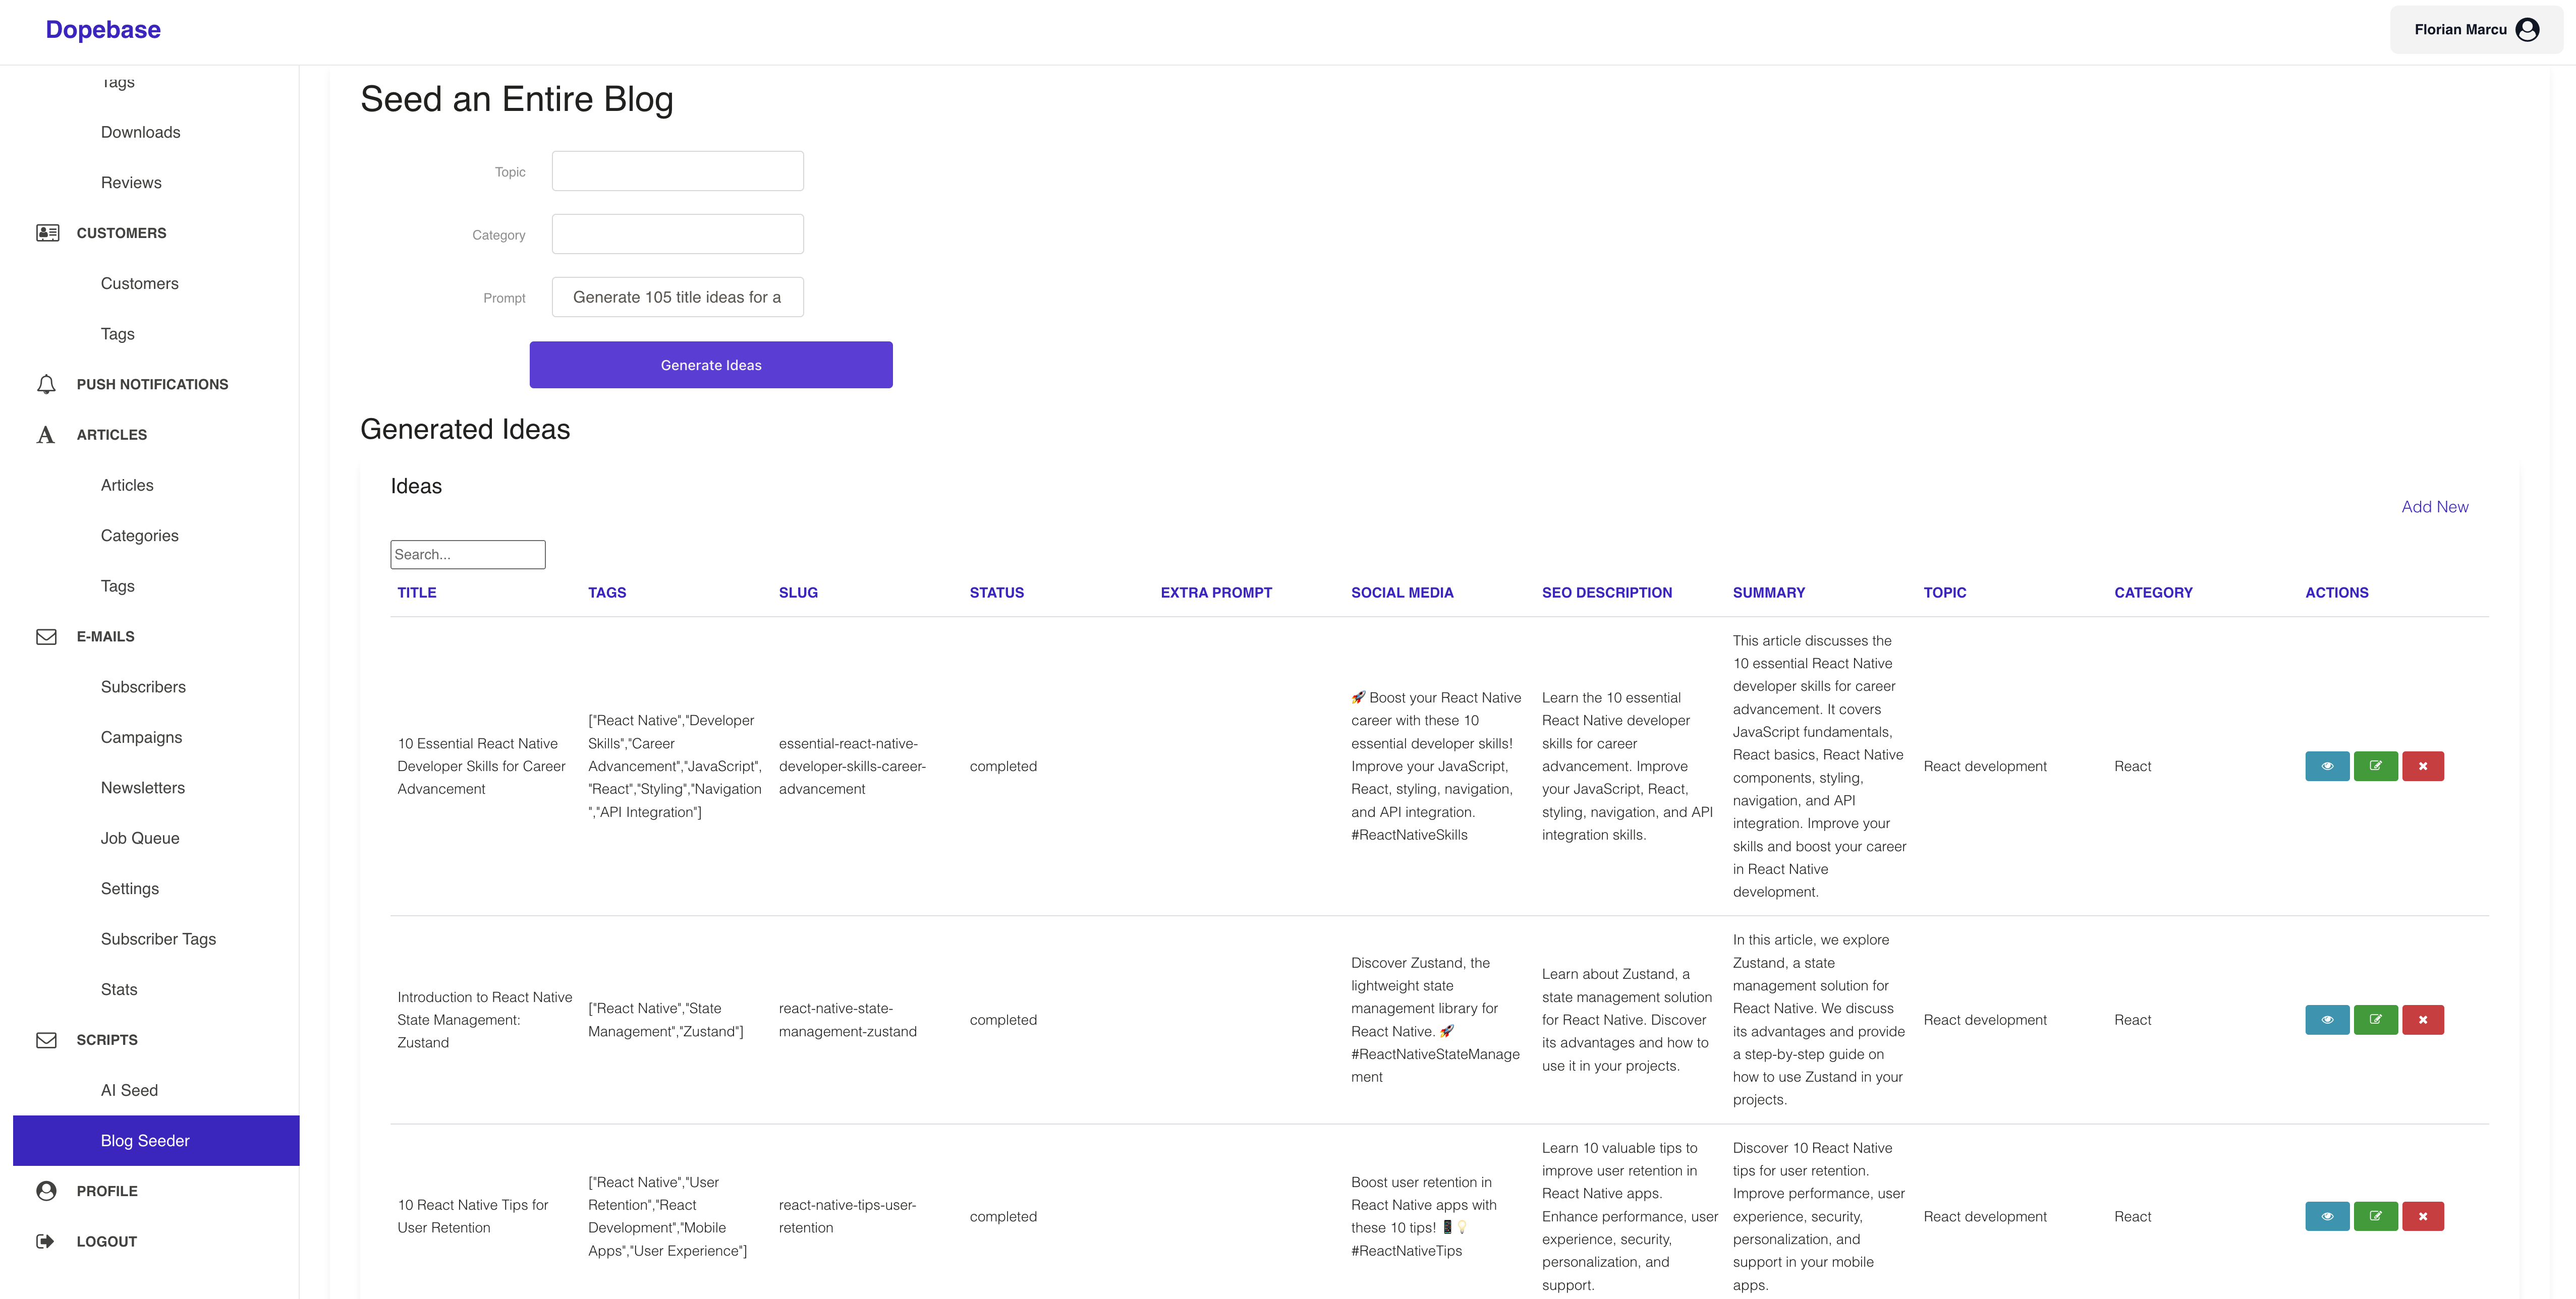Focus the Topic input field
The image size is (2576, 1299).
tap(677, 170)
